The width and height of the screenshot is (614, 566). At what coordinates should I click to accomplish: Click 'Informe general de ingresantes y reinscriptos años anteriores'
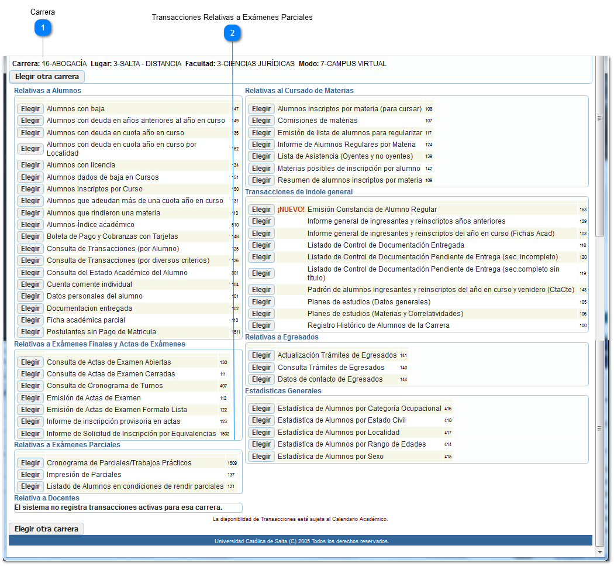406,221
